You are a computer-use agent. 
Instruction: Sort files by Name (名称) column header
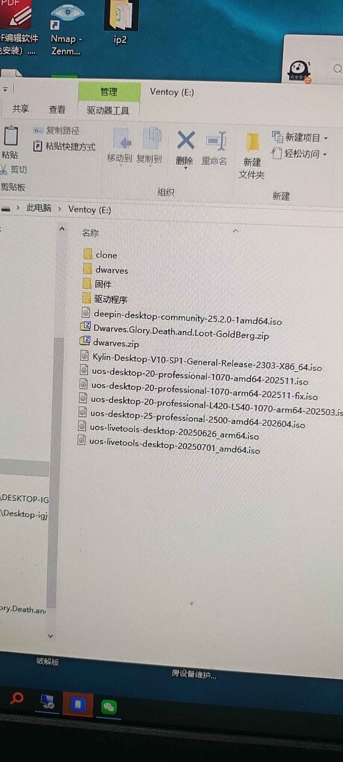tap(91, 233)
